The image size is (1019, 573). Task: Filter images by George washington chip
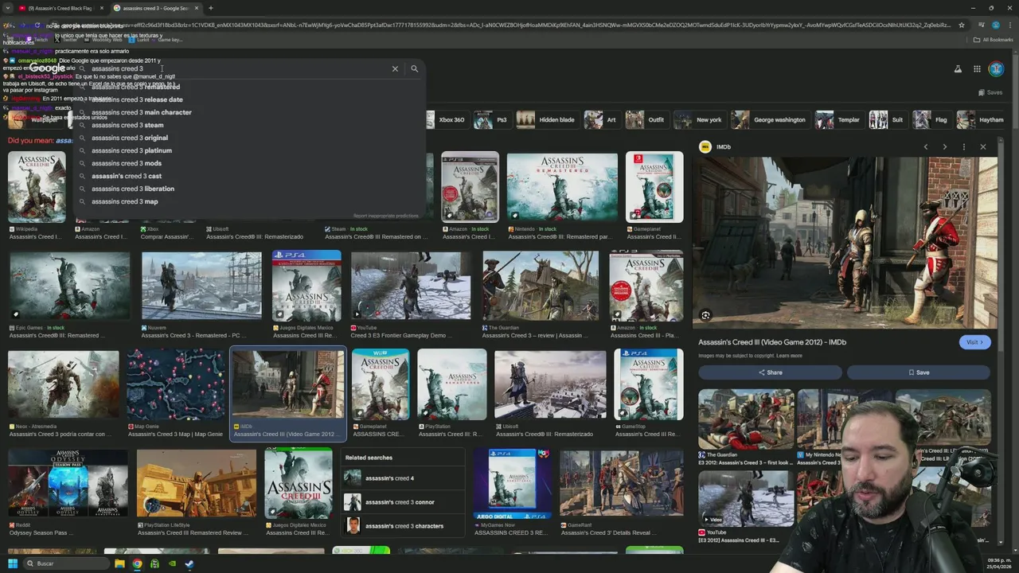(769, 120)
